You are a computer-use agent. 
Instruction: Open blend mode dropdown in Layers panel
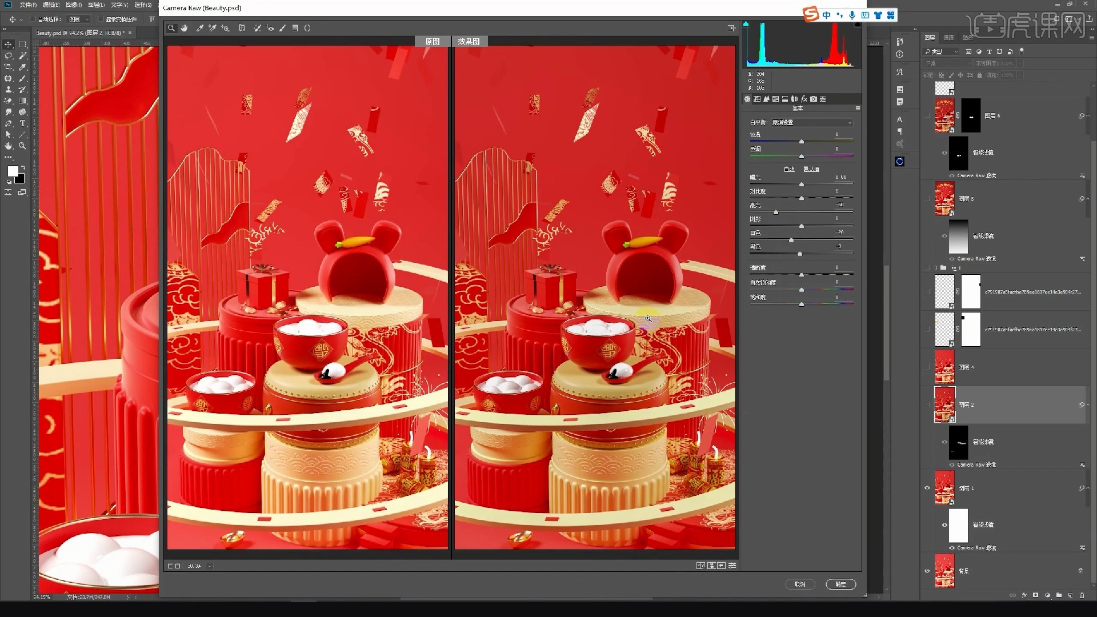pyautogui.click(x=947, y=63)
